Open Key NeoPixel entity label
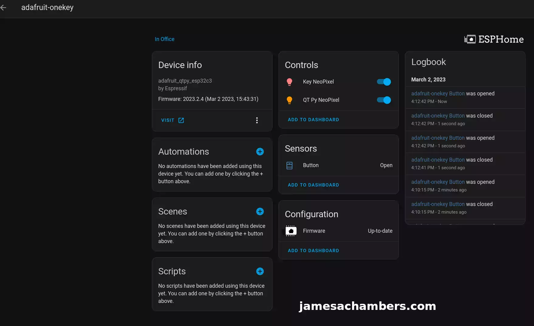Screen dimensions: 534x326 pyautogui.click(x=318, y=82)
